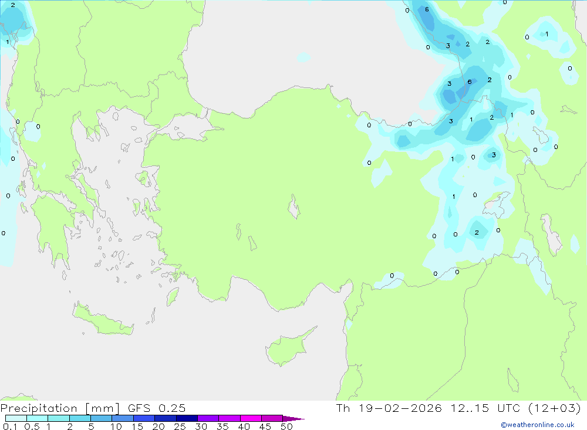Viewport: 587px width, 430px height.
Task: Click the "12..15 UTC" time range text
Action: point(485,408)
